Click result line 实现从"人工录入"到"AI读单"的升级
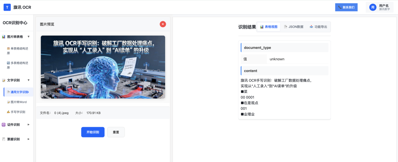The image size is (398, 162). click(269, 86)
